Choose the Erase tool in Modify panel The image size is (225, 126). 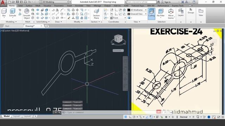[x=69, y=18]
